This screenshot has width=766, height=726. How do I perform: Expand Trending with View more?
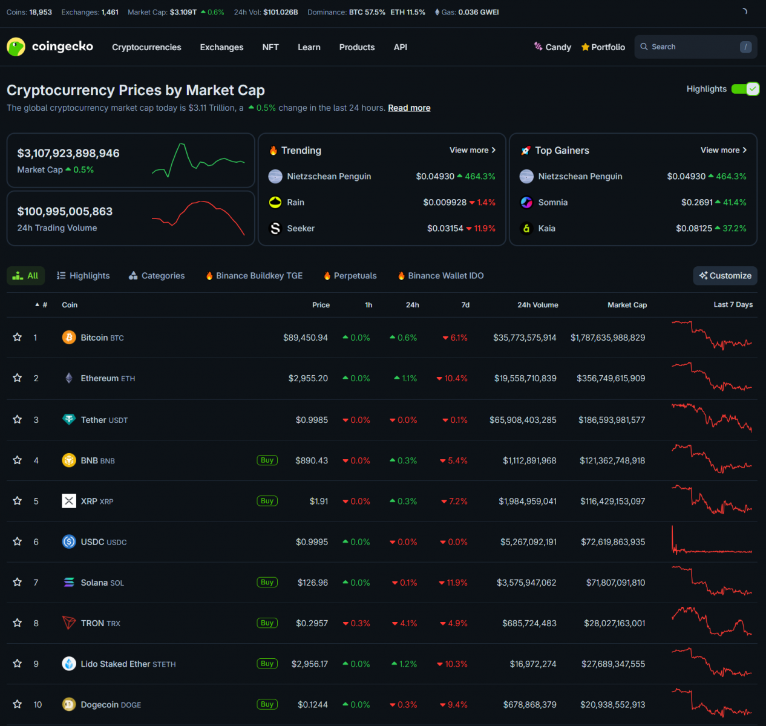tap(472, 150)
